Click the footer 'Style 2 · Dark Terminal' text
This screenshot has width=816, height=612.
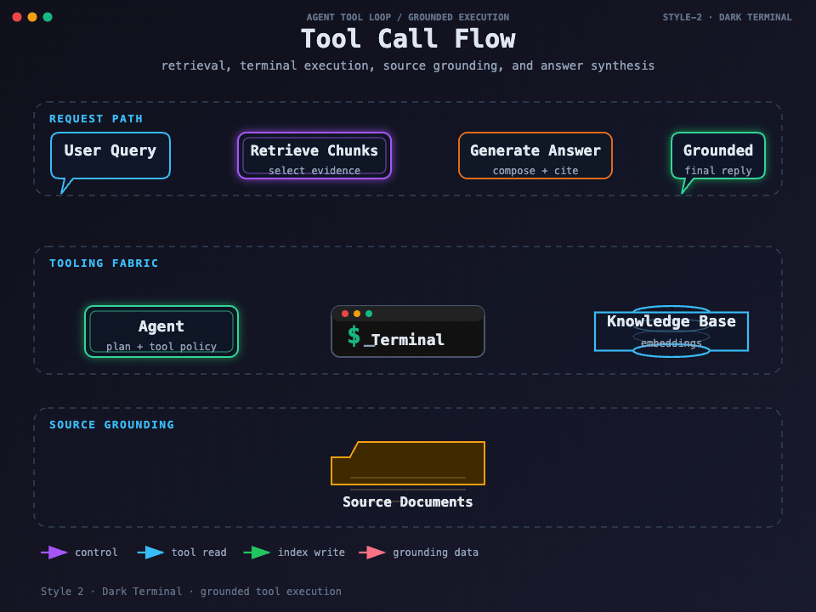pyautogui.click(x=191, y=592)
